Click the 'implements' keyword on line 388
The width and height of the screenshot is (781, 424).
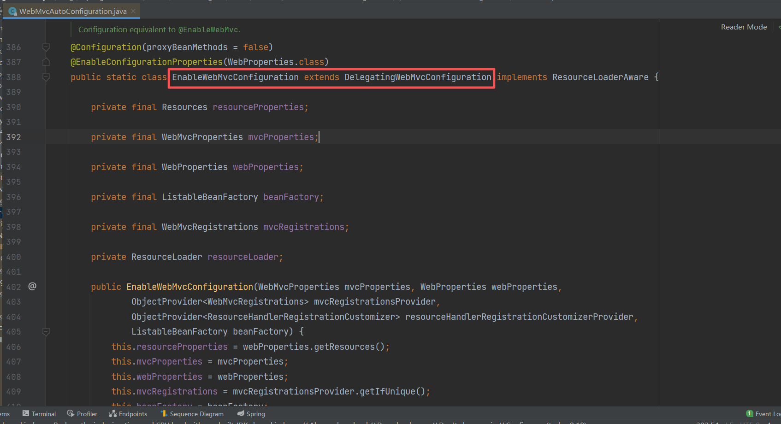pos(522,77)
